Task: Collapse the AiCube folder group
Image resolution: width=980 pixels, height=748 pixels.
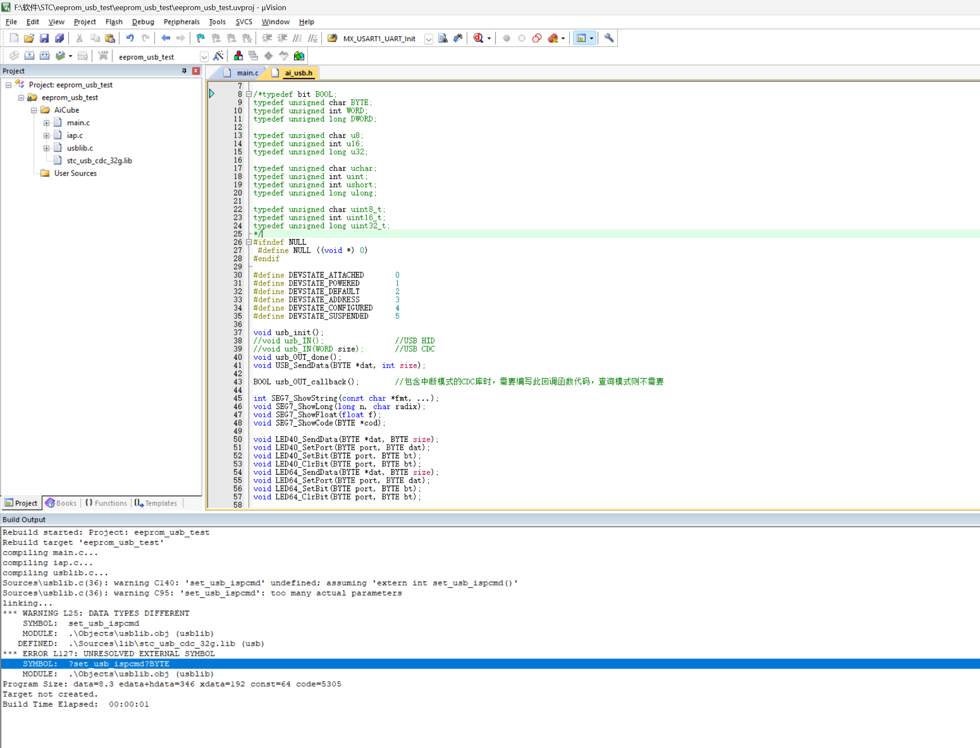Action: 34,110
